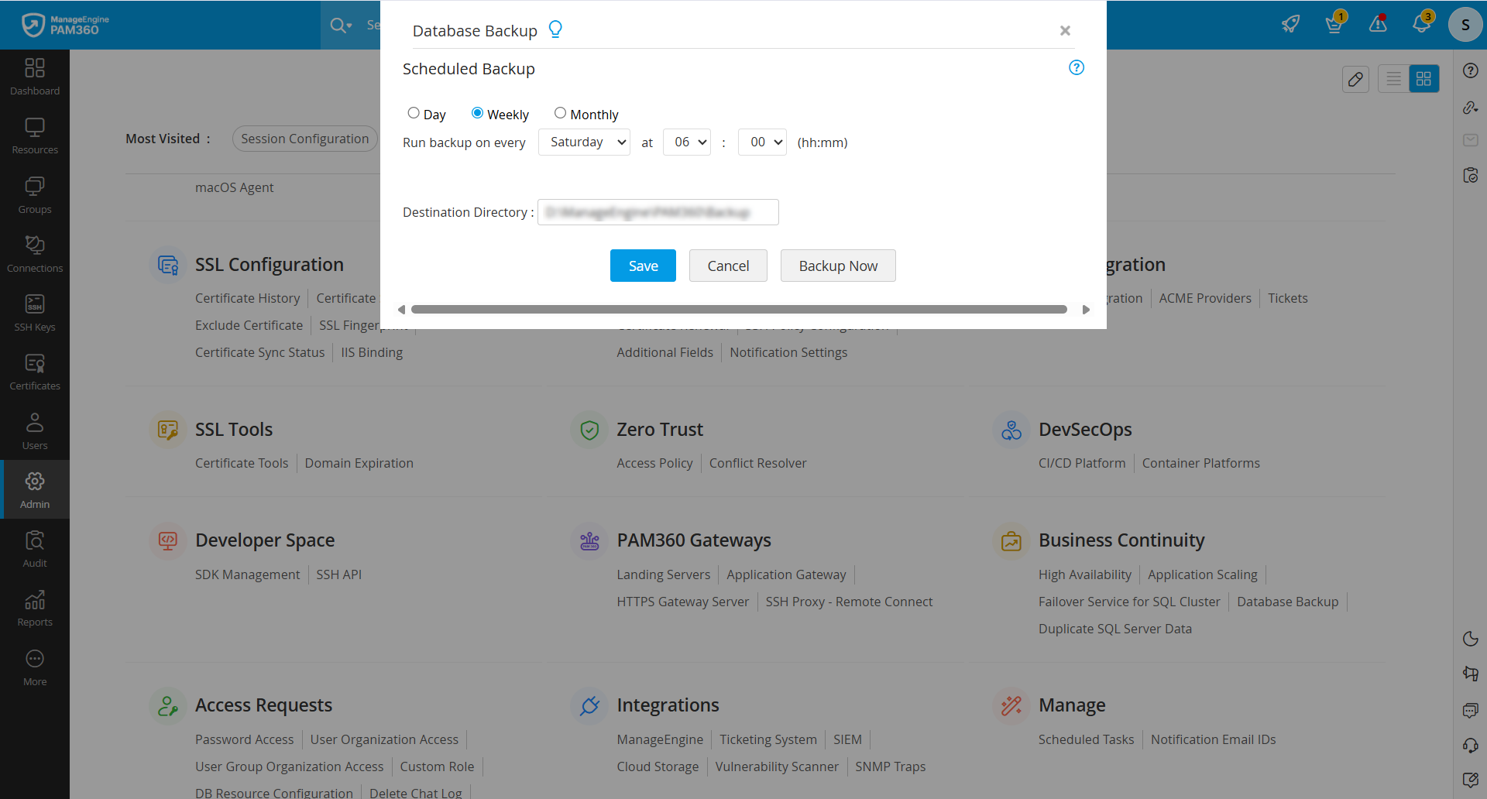Switch to list view icon

coord(1394,79)
